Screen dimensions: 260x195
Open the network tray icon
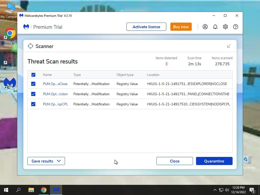(x=221, y=190)
